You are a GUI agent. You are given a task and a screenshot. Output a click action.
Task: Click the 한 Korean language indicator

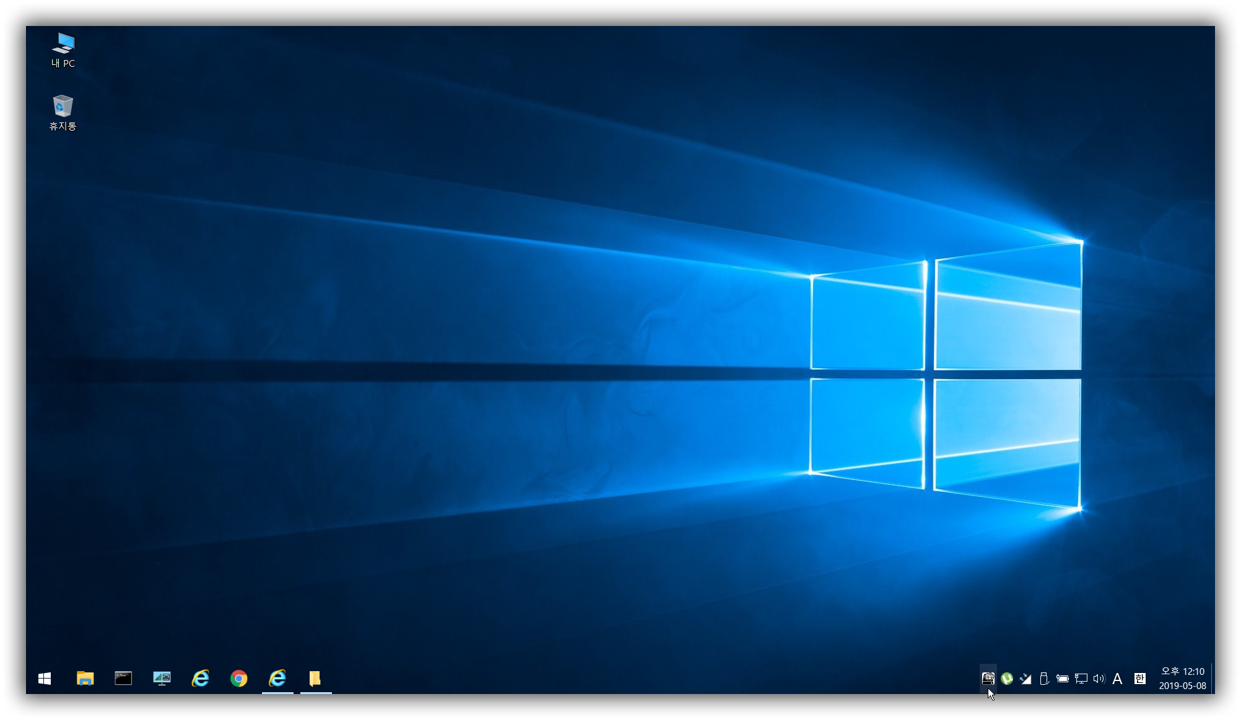[x=1140, y=679]
